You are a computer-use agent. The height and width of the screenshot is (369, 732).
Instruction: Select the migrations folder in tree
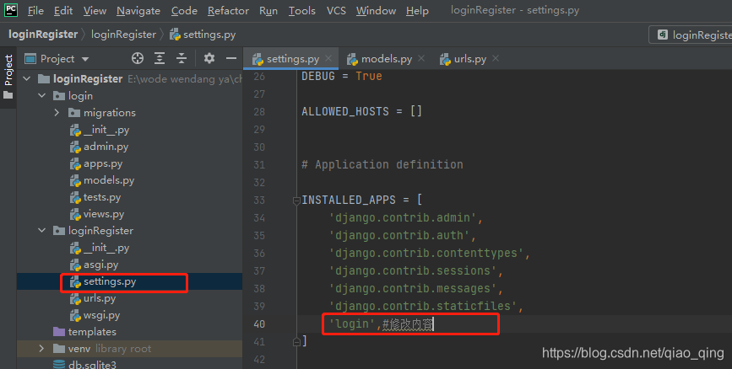point(109,113)
